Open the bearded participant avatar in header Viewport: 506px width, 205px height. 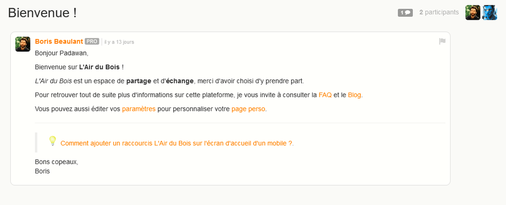[x=473, y=12]
